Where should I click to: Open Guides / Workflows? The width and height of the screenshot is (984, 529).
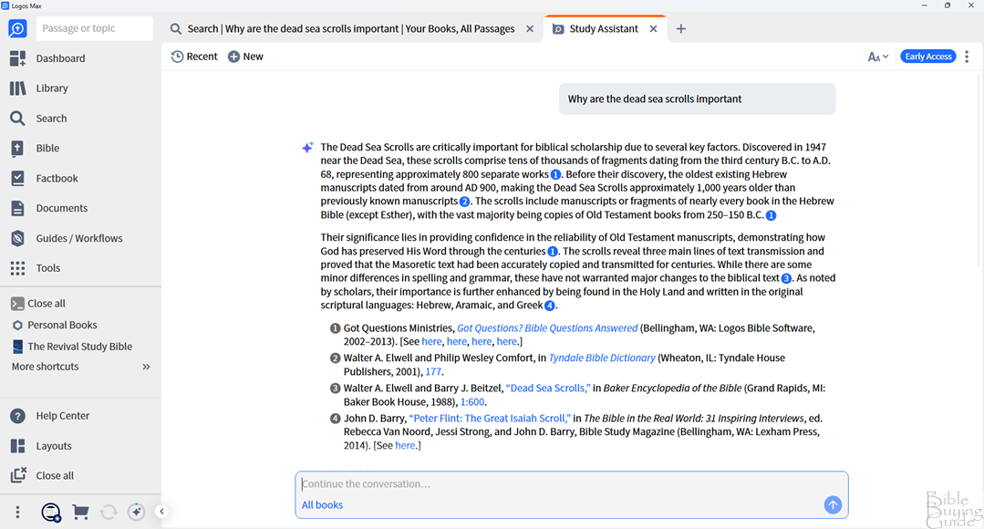tap(78, 238)
